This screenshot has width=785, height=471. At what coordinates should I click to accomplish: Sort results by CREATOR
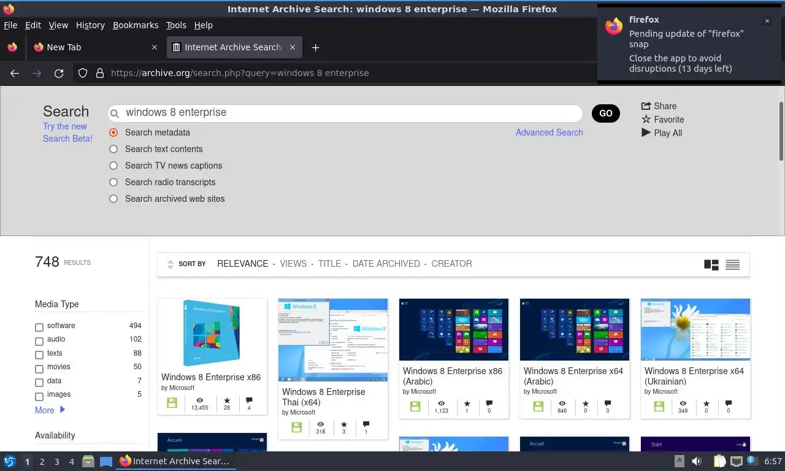point(451,264)
